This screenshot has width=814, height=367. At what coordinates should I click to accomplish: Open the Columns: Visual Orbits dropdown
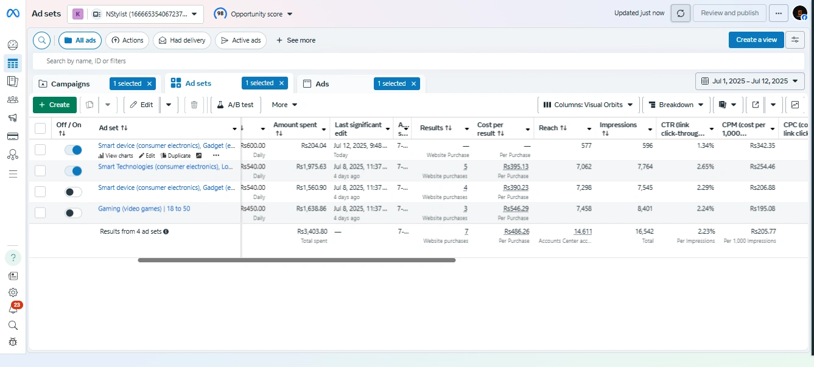coord(588,105)
